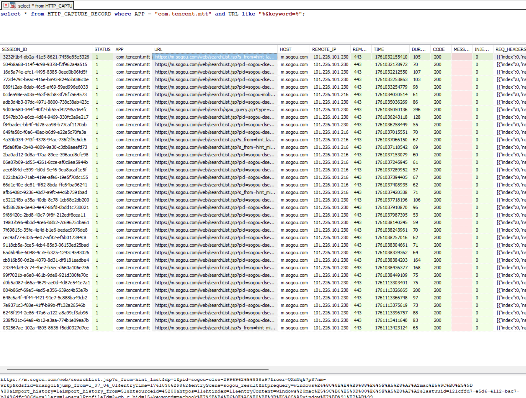This screenshot has width=526, height=398.
Task: Sort by the URL column header
Action: (x=158, y=49)
